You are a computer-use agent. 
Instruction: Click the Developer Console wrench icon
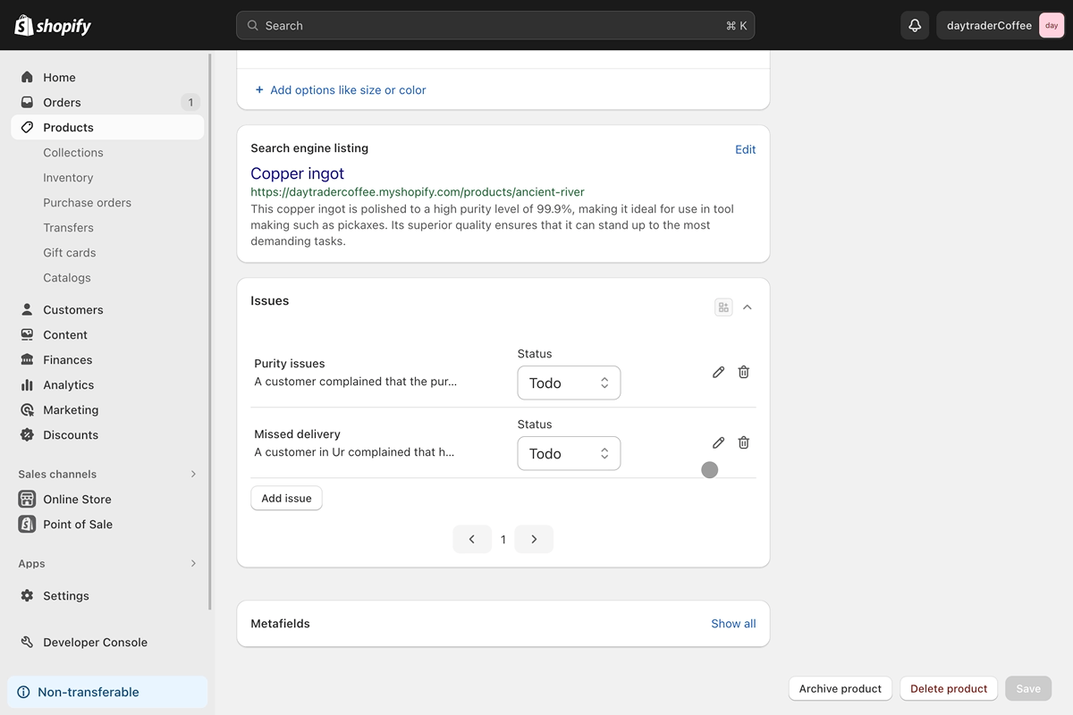(x=27, y=643)
